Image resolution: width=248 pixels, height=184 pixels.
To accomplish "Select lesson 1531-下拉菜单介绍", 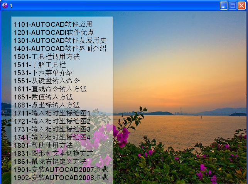I will pyautogui.click(x=43, y=73).
